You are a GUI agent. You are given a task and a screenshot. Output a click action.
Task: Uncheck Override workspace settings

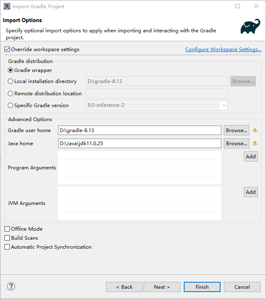(x=7, y=49)
